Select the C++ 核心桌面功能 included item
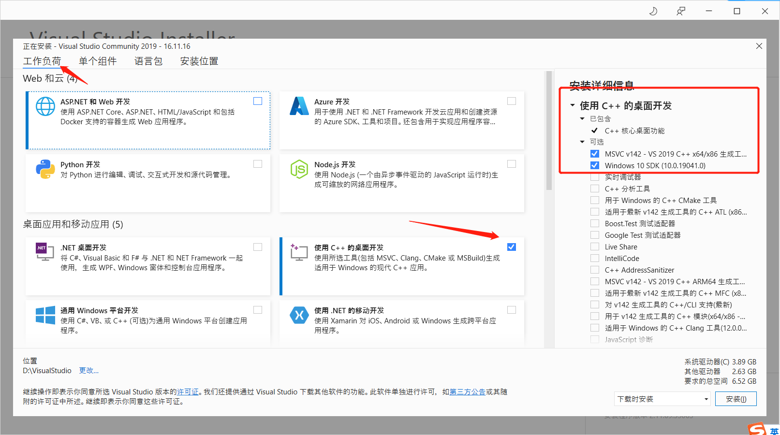Viewport: 780px width, 435px height. tap(634, 130)
